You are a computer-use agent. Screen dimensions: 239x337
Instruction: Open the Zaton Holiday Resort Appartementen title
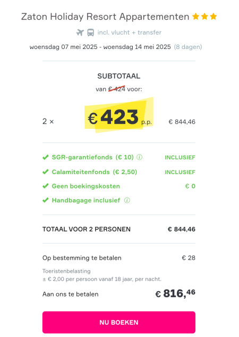(x=105, y=17)
